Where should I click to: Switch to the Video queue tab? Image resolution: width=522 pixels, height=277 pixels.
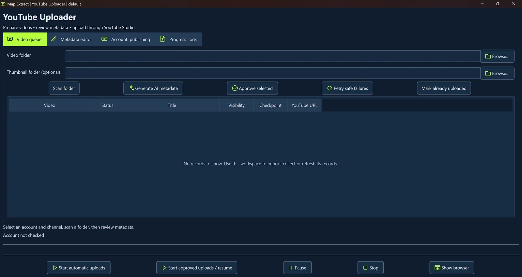pos(25,39)
